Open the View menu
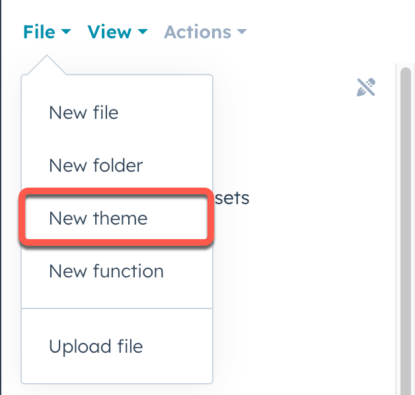Screen dimensions: 415x395 [118, 32]
